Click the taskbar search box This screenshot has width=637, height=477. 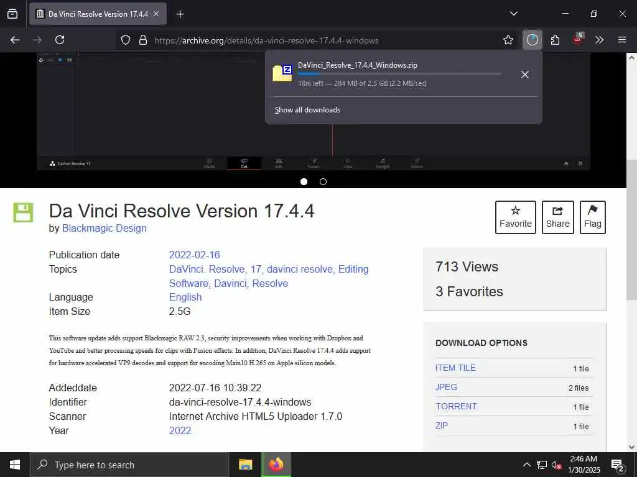129,465
